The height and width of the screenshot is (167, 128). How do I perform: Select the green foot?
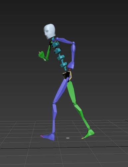click(x=89, y=134)
